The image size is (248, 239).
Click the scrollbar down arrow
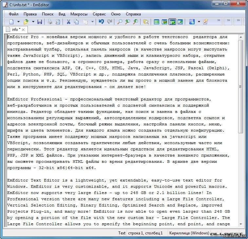241,224
